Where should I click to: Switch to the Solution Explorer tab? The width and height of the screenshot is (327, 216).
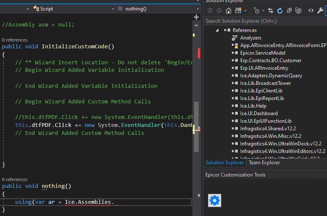225,163
